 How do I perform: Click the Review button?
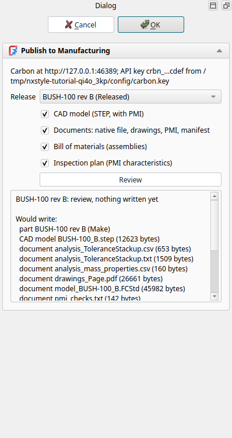click(x=131, y=180)
